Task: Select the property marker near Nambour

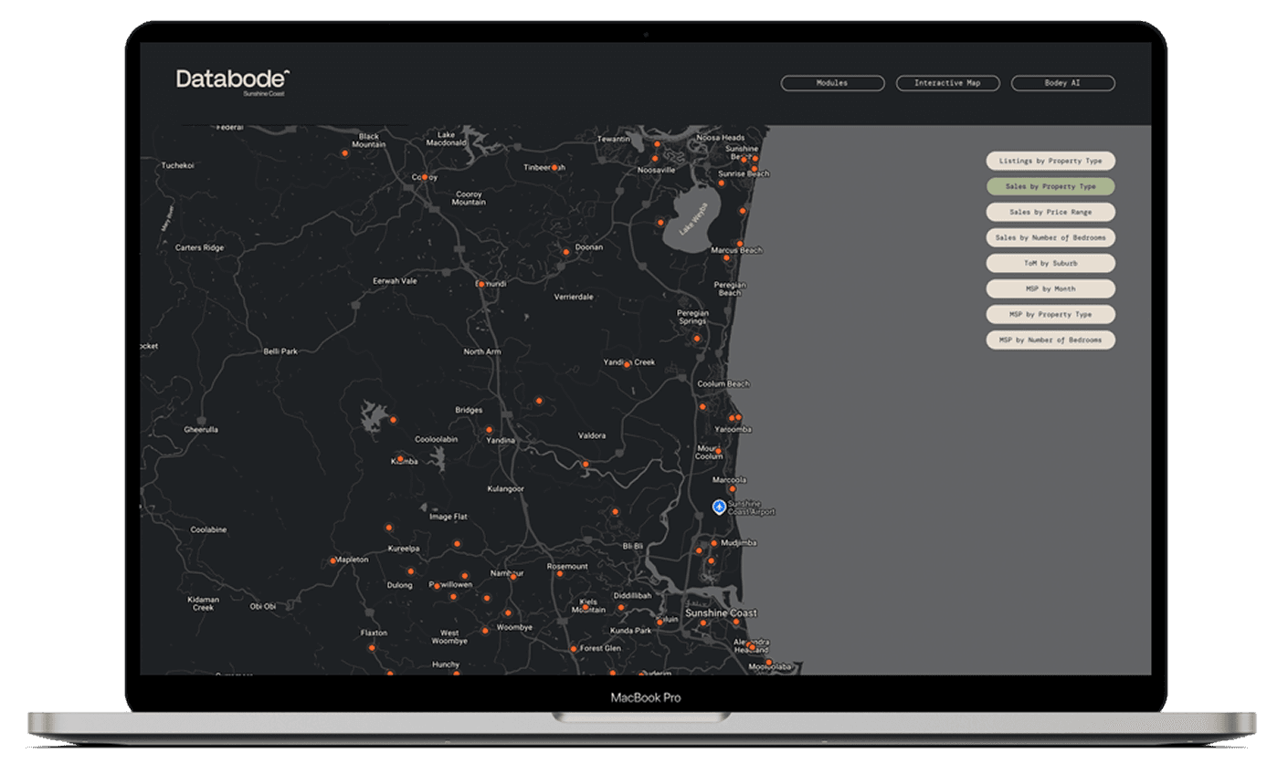Action: [512, 577]
